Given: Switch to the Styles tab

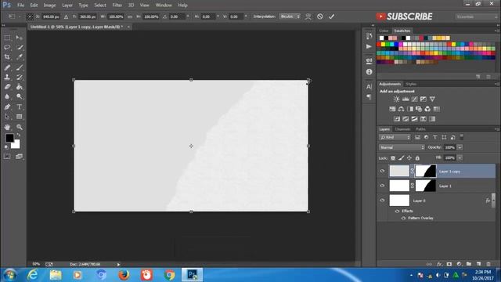Looking at the screenshot, I should click(411, 84).
